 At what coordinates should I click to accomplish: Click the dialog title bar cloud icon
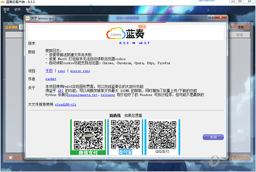tap(27, 18)
